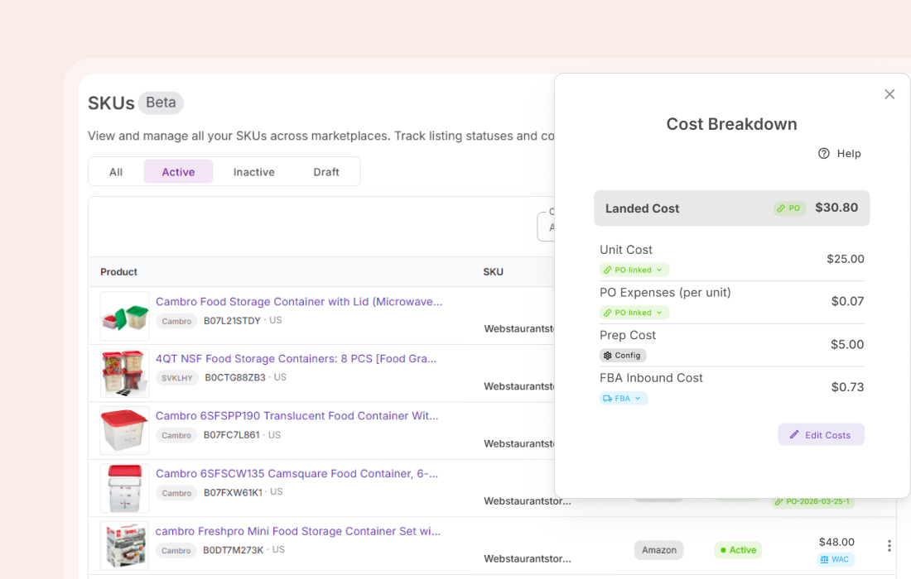The width and height of the screenshot is (911, 579).
Task: Switch to the Inactive tab
Action: click(x=253, y=172)
